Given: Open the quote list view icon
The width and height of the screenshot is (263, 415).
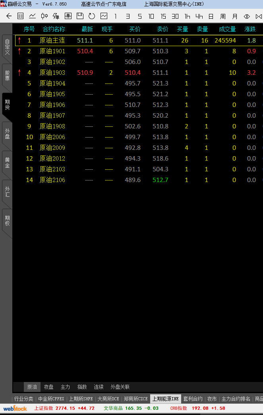Looking at the screenshot, I should [20, 16].
